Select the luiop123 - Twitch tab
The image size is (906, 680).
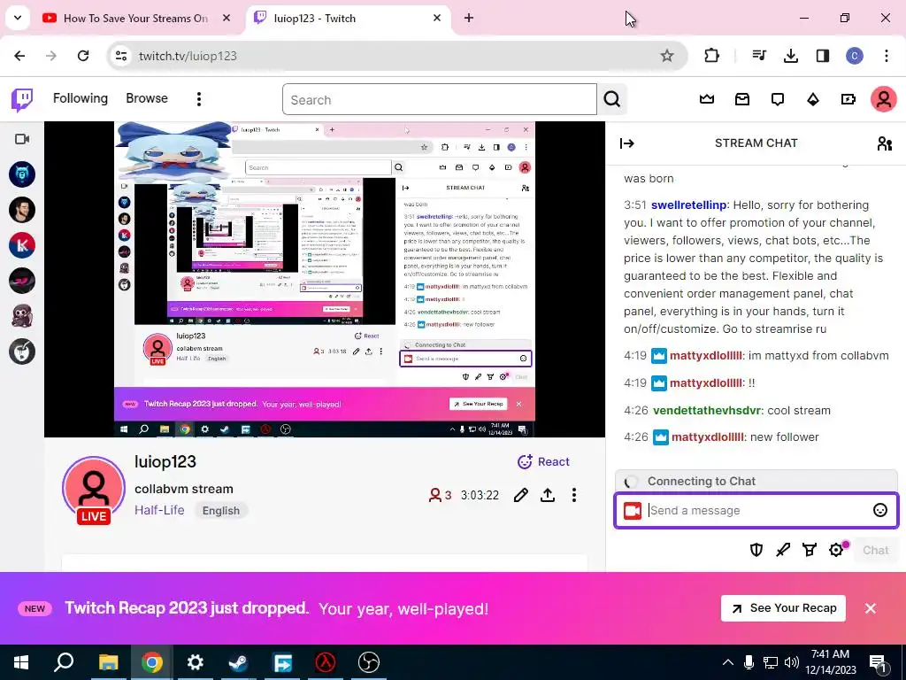point(349,19)
